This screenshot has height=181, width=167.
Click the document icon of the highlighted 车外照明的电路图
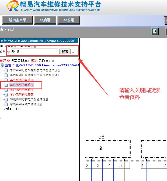[6, 85]
